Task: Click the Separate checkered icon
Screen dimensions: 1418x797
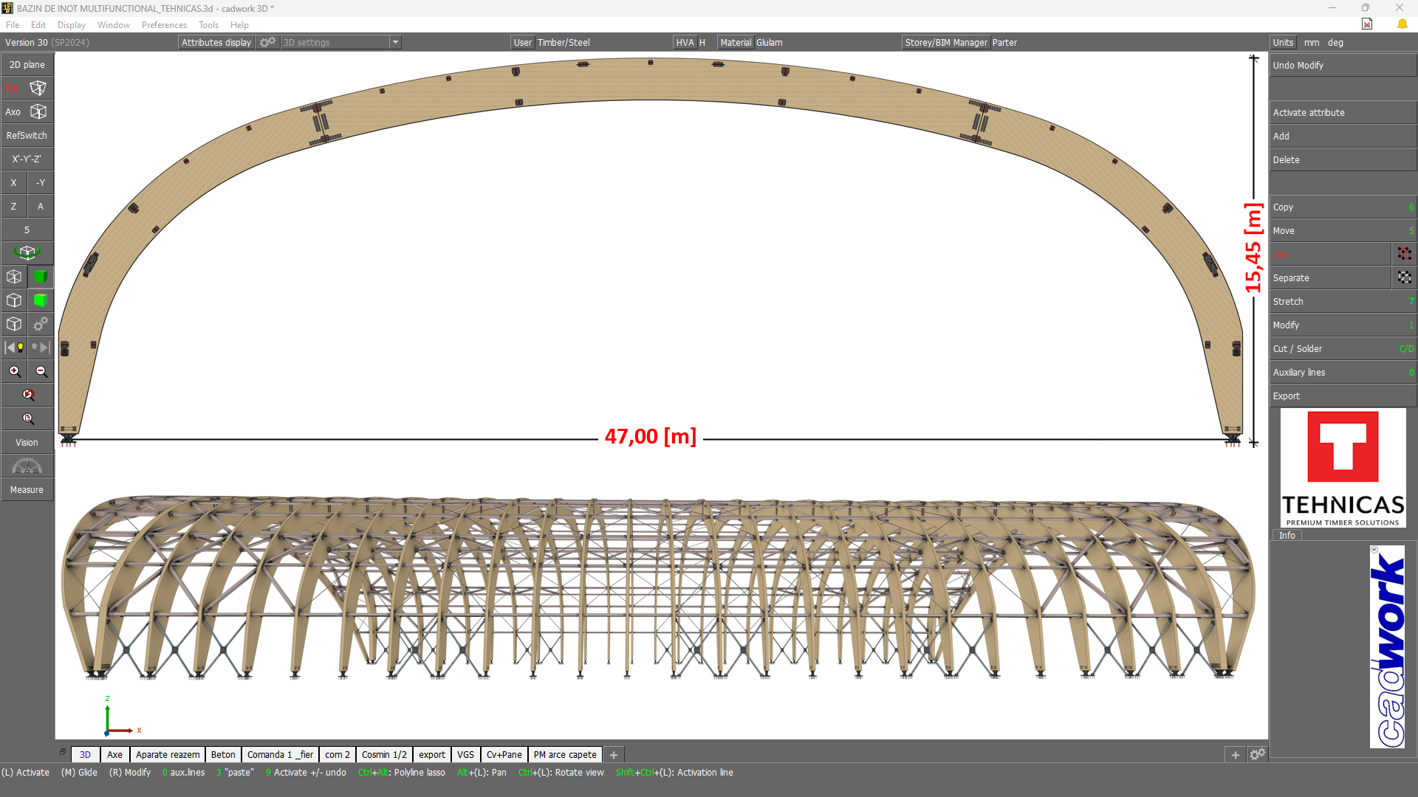Action: [x=1404, y=278]
